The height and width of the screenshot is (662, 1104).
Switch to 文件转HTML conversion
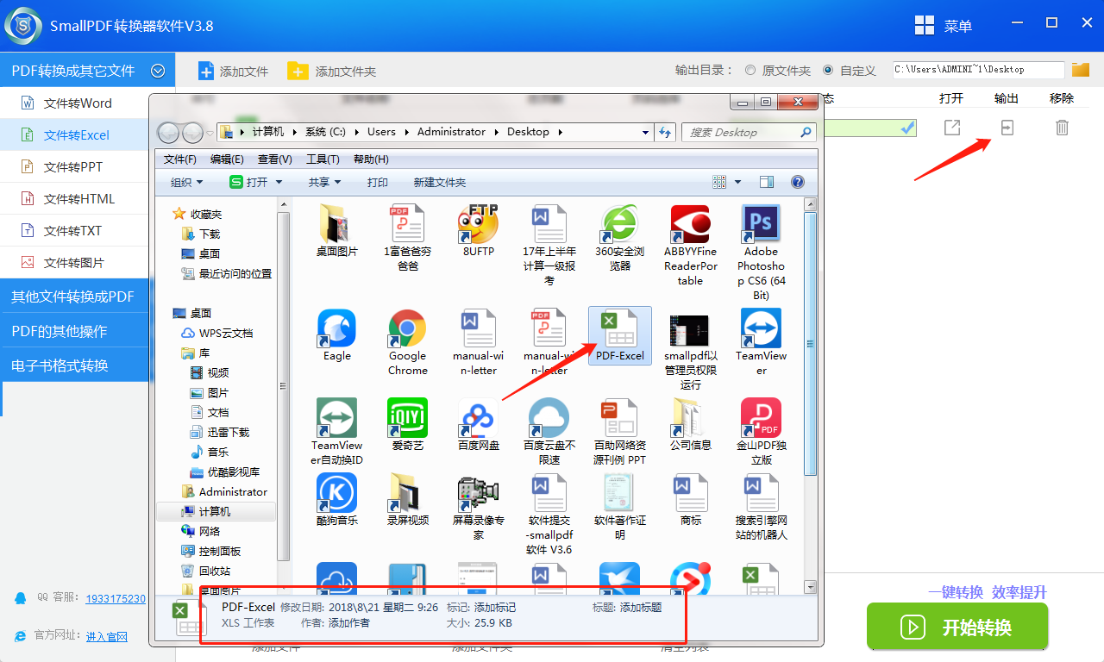(x=75, y=199)
